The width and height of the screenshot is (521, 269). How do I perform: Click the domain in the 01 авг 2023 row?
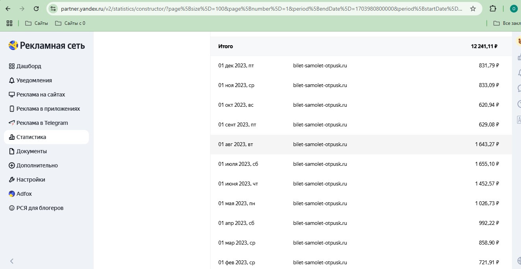tap(320, 145)
